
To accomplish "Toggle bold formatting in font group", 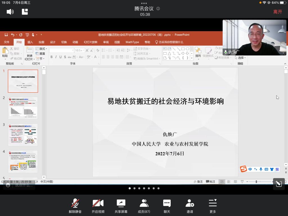I will (51, 57).
